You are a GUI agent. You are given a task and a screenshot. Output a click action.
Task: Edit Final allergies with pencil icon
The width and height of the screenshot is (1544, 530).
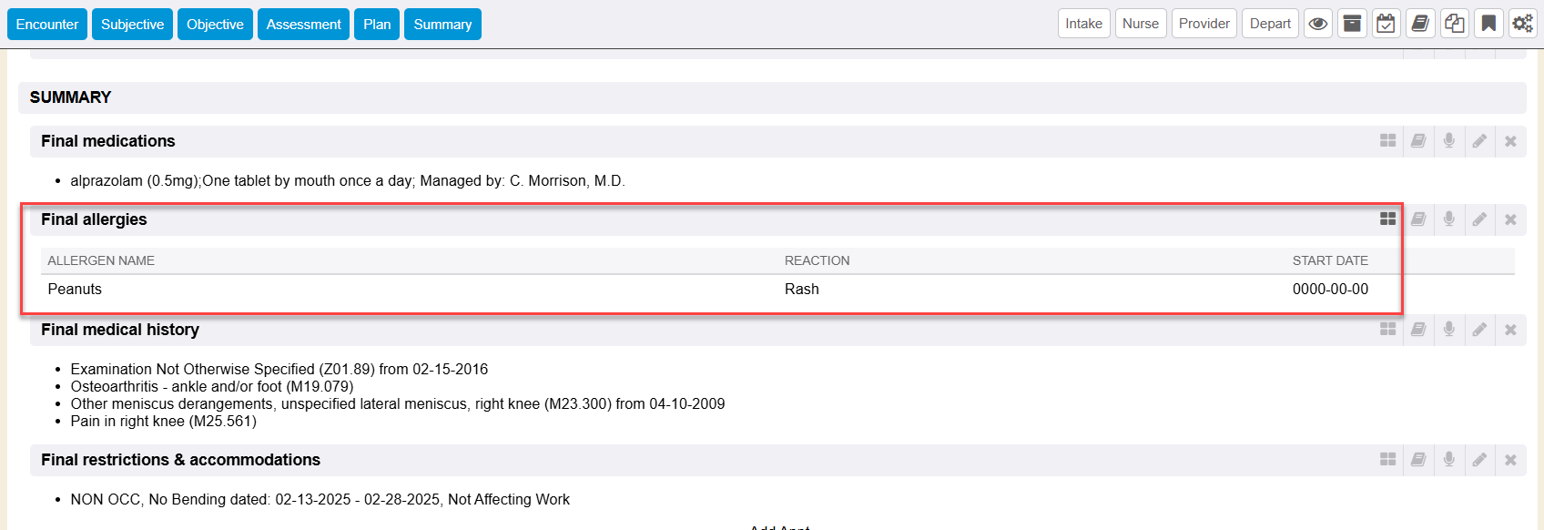pos(1479,219)
